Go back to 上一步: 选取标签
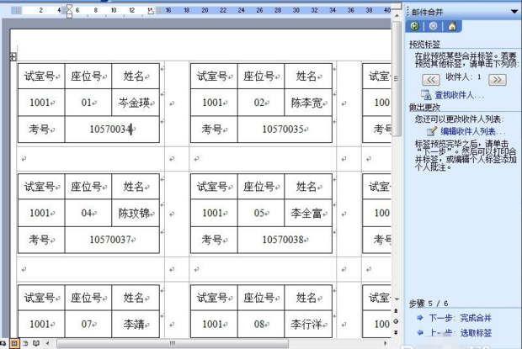The width and height of the screenshot is (522, 349). click(x=460, y=333)
